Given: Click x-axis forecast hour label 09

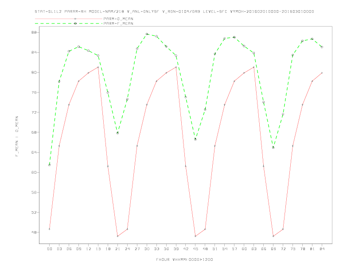Looking at the screenshot, I should click(x=78, y=249).
